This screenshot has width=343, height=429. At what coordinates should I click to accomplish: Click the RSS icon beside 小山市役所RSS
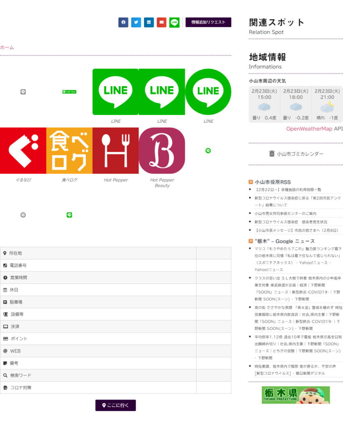[251, 182]
